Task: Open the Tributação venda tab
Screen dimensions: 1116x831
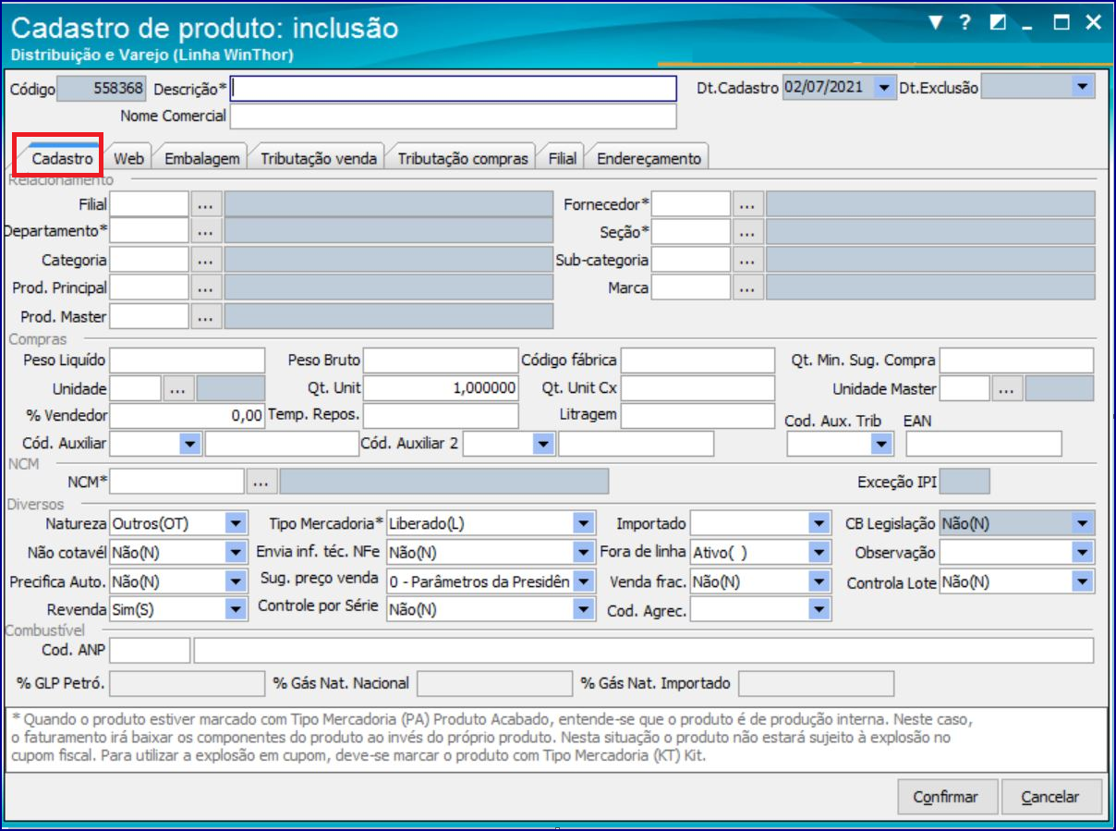Action: point(318,159)
